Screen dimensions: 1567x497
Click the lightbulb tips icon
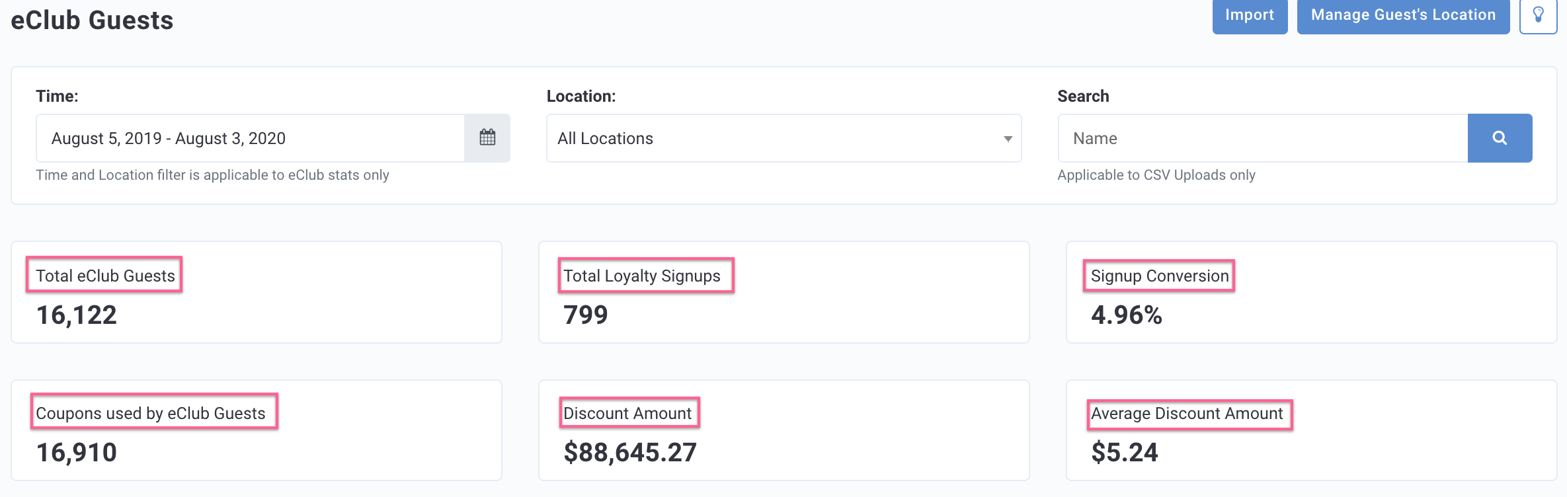point(1538,15)
